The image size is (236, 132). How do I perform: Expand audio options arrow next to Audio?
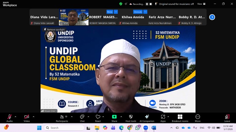click(x=16, y=117)
